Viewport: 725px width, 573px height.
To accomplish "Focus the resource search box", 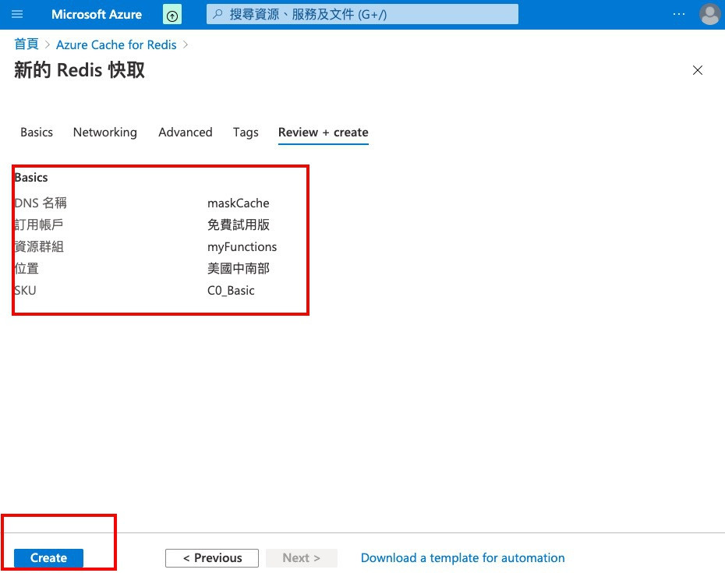I will point(362,14).
